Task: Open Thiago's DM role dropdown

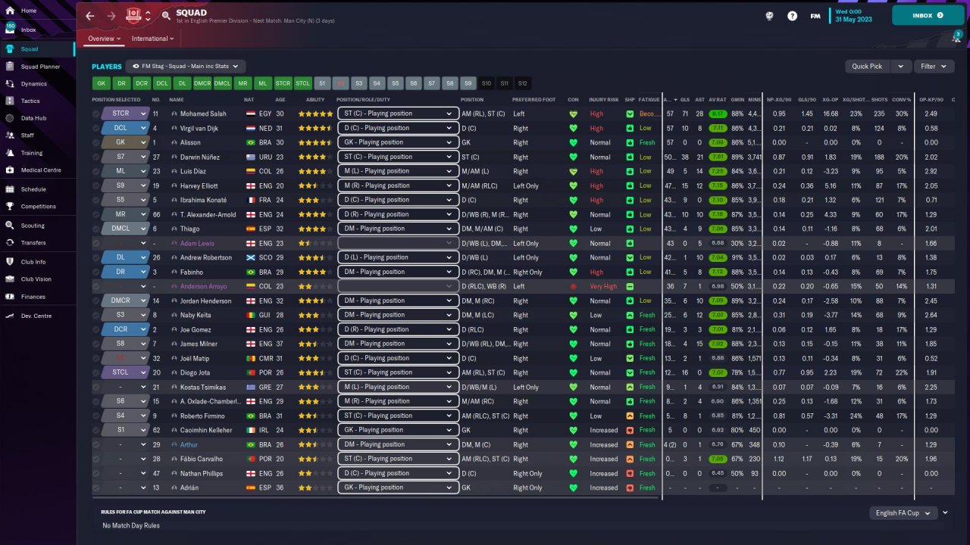Action: pyautogui.click(x=398, y=229)
